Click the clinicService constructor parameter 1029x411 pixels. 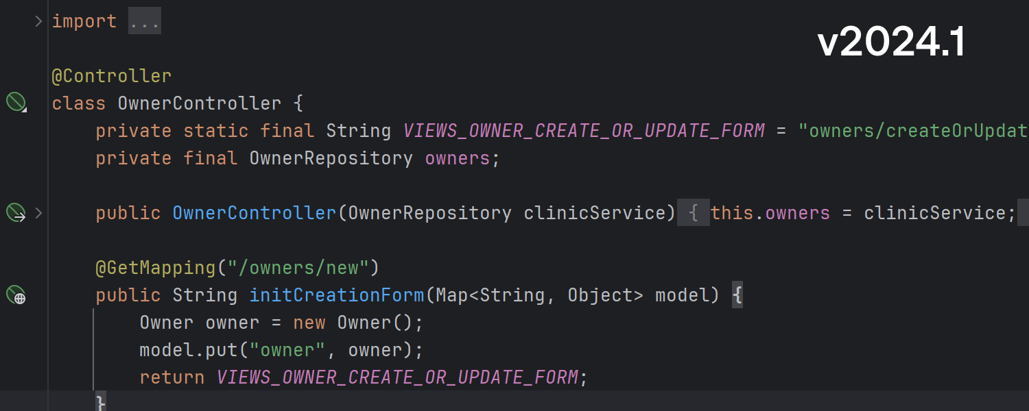tap(595, 213)
